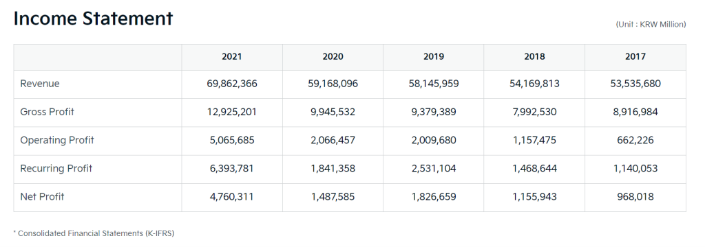
Task: Select the 2020 column header
Action: pos(333,56)
